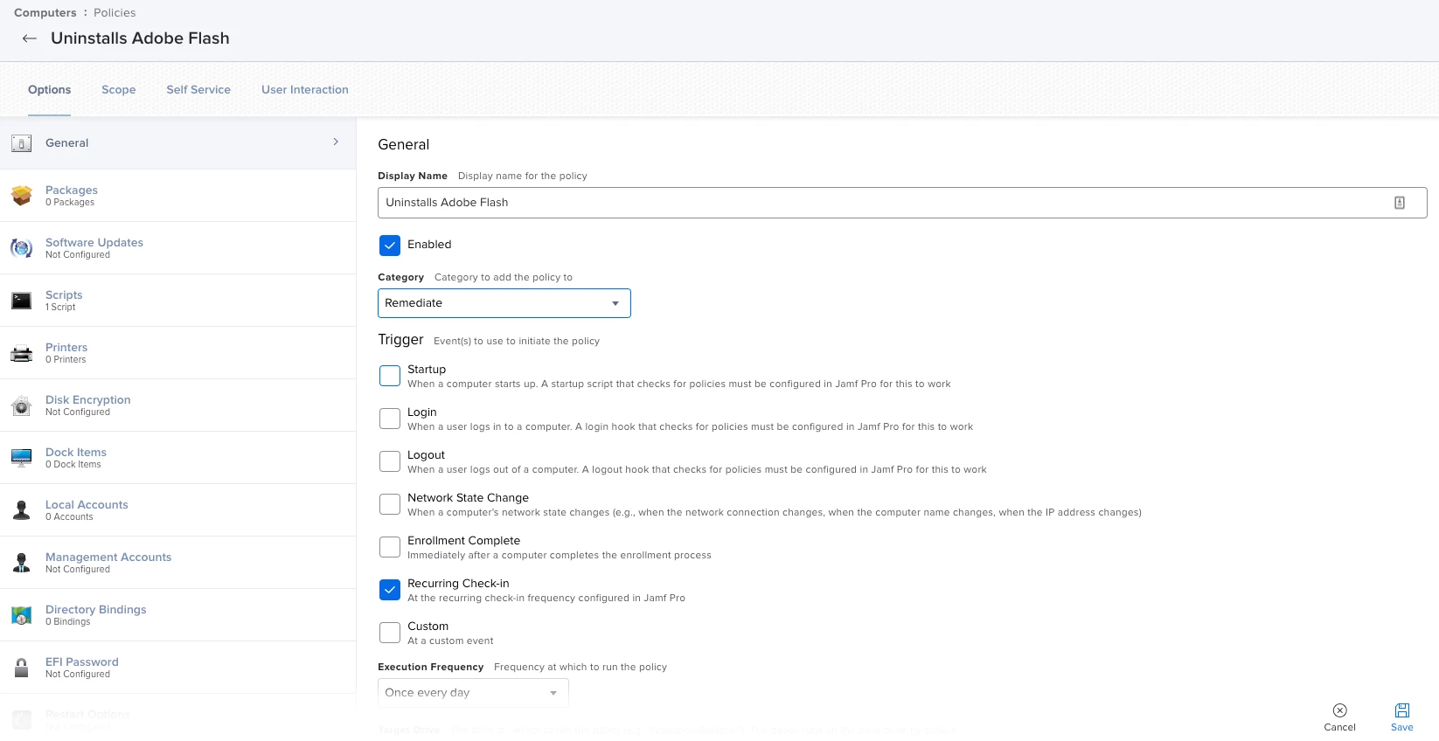
Task: Open the Execution Frequency dropdown
Action: tap(473, 692)
